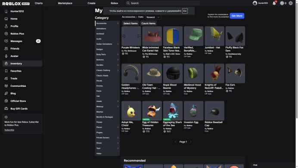Viewport: 298px width, 168px height.
Task: Open the Roblox Baseball Cap thumbnail
Action: (214, 111)
